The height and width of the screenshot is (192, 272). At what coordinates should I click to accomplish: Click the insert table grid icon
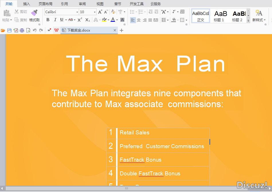182,12
